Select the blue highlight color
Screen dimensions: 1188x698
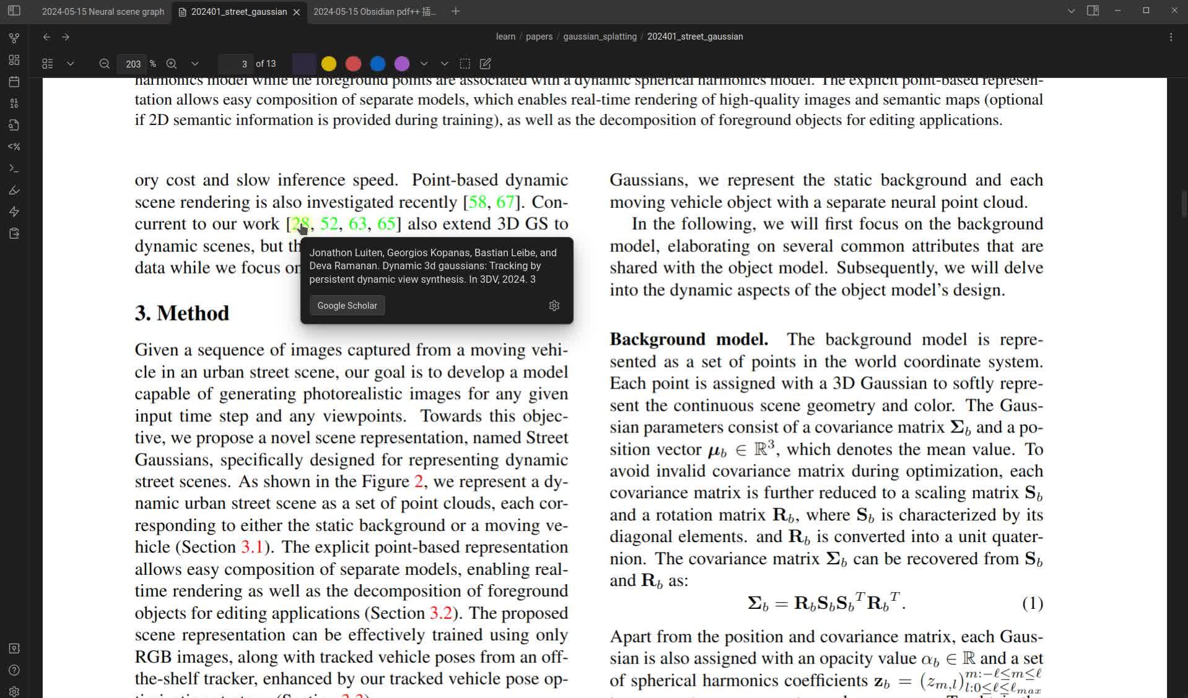click(377, 64)
